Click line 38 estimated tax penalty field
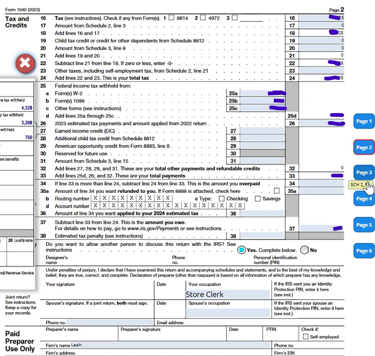Screen dimensions: 375x356 click(x=262, y=236)
